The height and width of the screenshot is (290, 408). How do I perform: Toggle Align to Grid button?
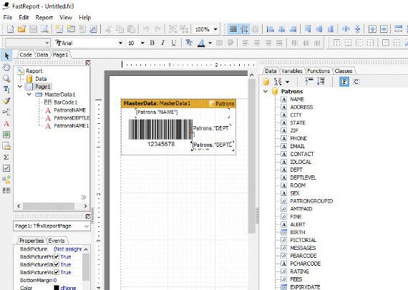pos(244,29)
